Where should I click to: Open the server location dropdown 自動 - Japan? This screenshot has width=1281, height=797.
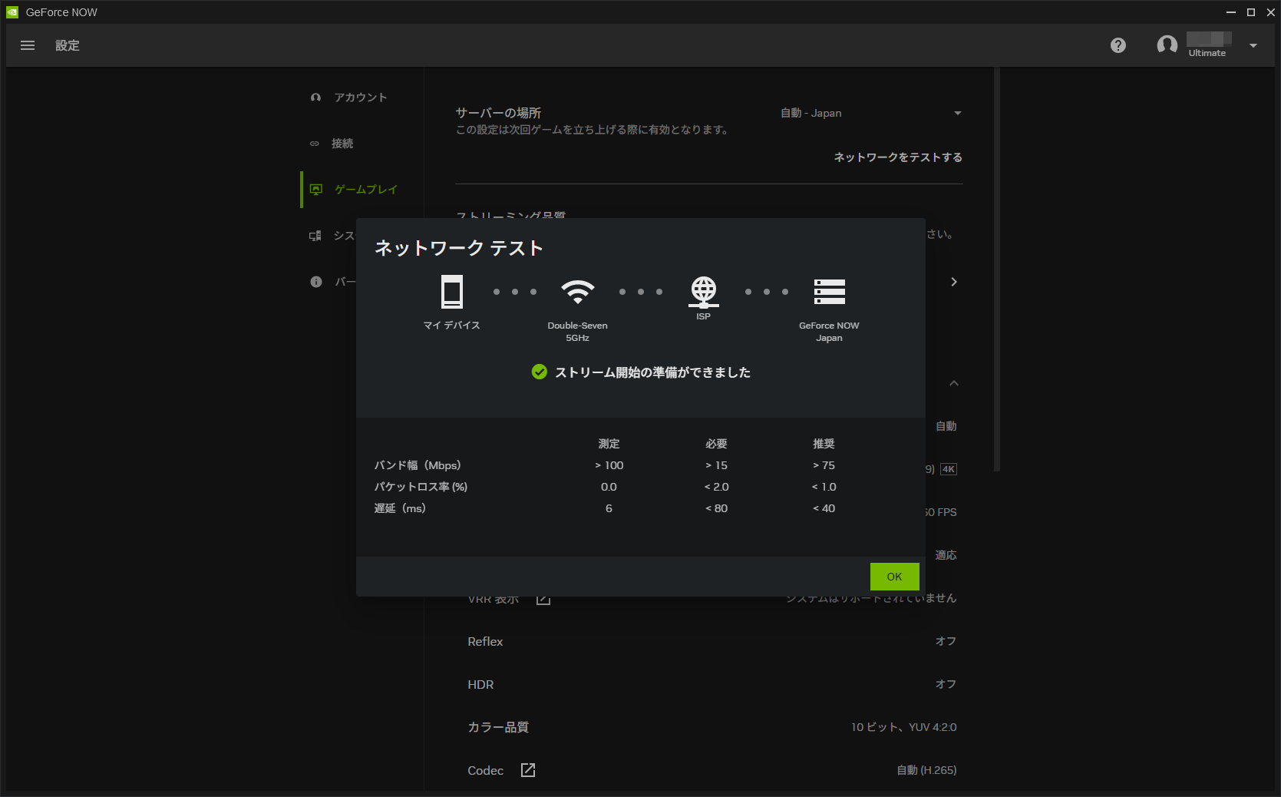tap(871, 113)
